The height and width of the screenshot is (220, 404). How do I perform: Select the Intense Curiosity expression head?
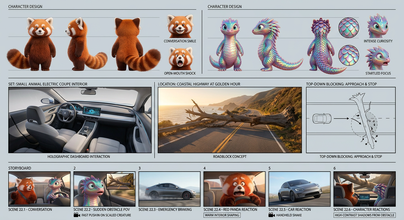click(378, 26)
